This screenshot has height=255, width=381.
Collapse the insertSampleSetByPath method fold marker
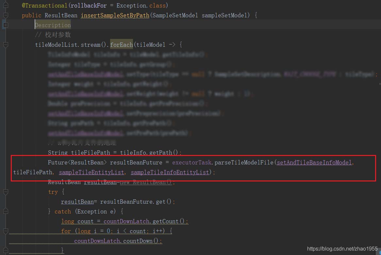6,15
